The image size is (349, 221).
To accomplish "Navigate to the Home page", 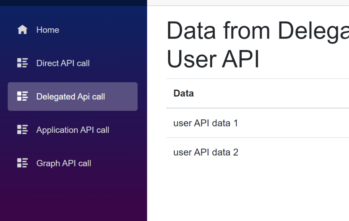I will tap(47, 30).
